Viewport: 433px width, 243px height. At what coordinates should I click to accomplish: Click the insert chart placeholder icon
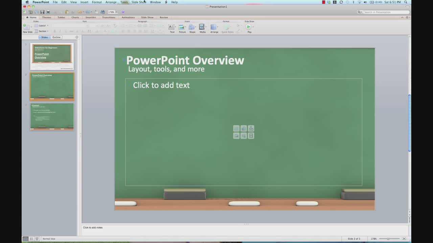click(244, 128)
